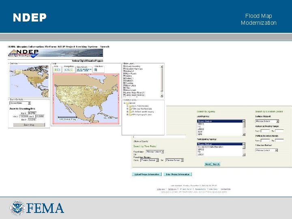Screen dimensions: 292x219
Task: Open the Surface Mapped dropdown
Action: [x=267, y=121]
